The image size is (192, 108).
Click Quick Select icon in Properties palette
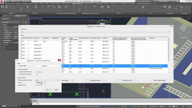[26, 22]
